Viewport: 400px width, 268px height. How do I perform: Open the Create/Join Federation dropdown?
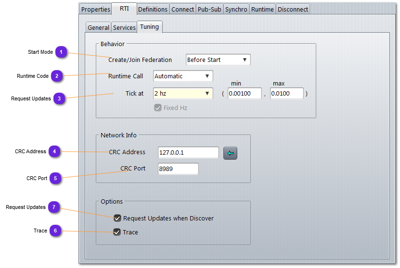click(x=218, y=60)
